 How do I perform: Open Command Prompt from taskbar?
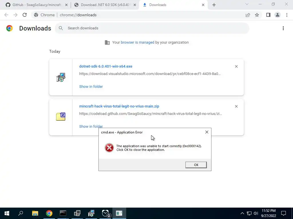click(63, 213)
